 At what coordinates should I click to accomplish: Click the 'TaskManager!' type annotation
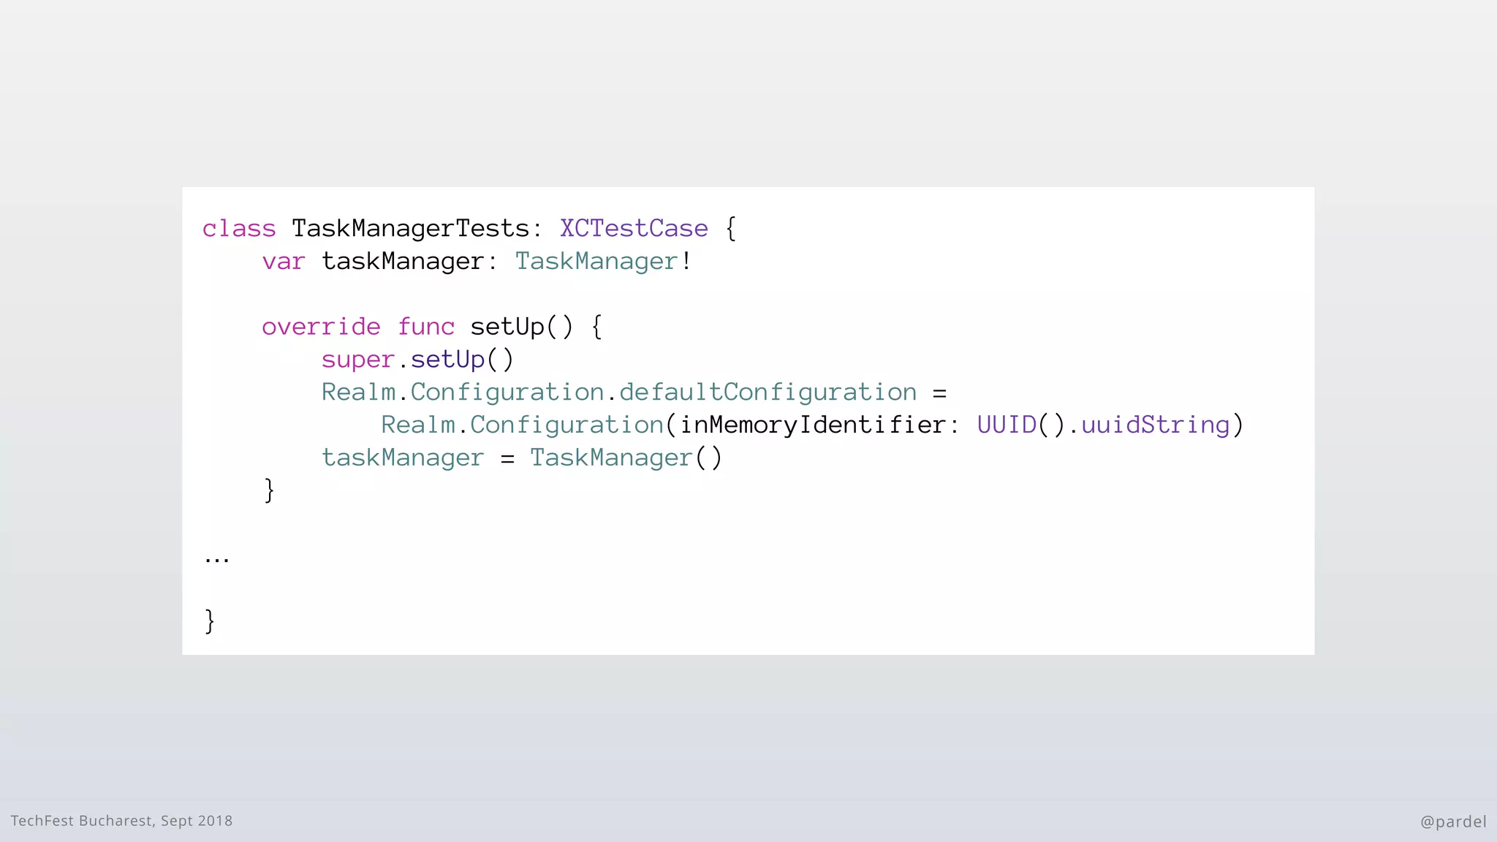click(x=603, y=261)
